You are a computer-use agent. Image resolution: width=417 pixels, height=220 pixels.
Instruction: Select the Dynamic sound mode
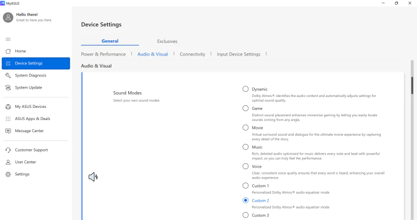245,89
